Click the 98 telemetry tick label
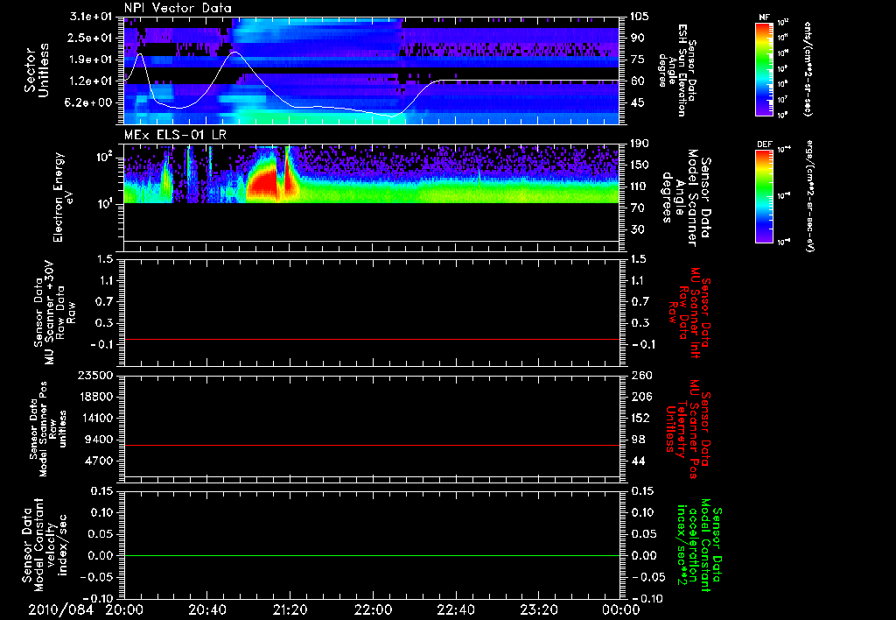Screen dimensions: 896x620 point(637,440)
